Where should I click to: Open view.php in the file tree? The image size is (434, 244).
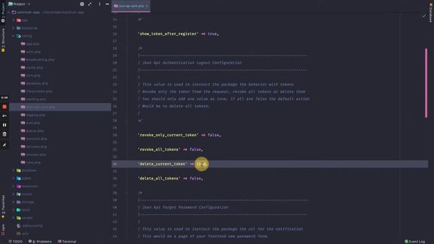pyautogui.click(x=33, y=163)
